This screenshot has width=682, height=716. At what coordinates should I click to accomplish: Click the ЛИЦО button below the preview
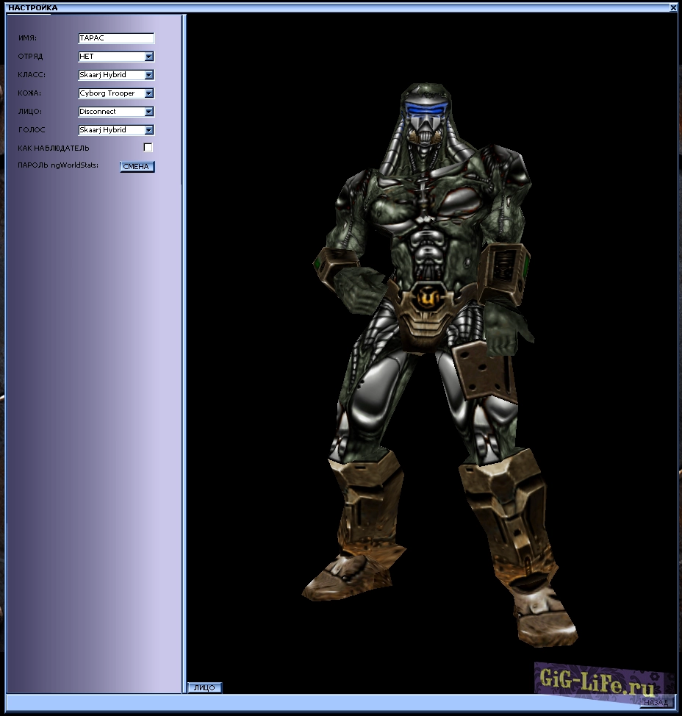(x=204, y=687)
